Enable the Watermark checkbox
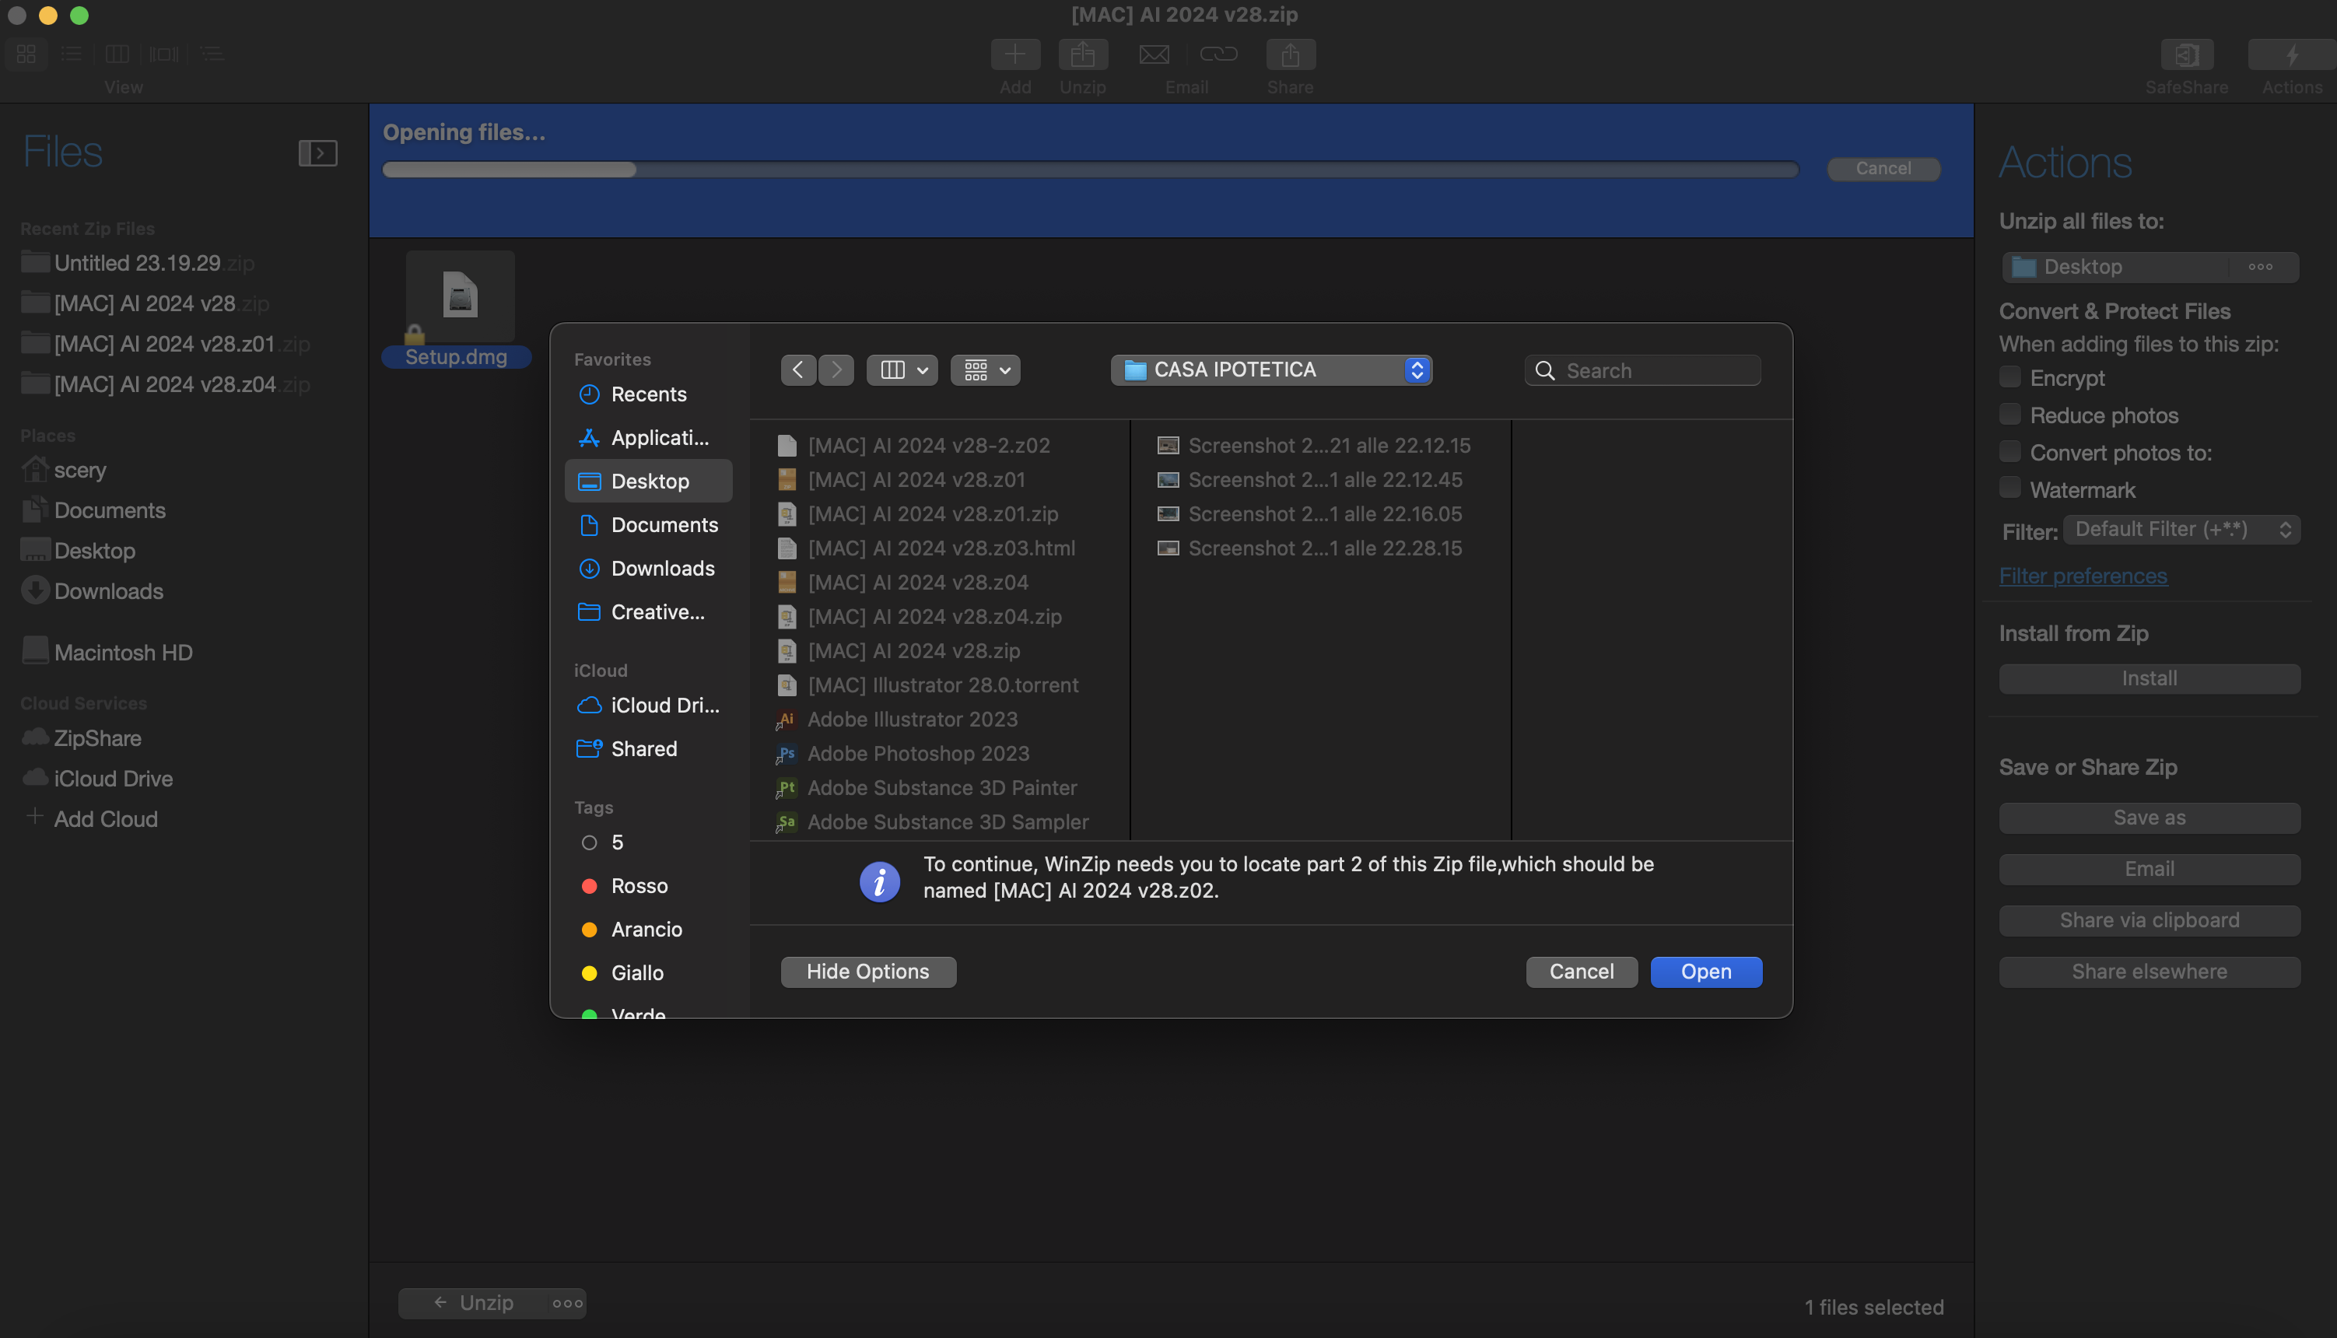This screenshot has width=2337, height=1338. [2009, 489]
